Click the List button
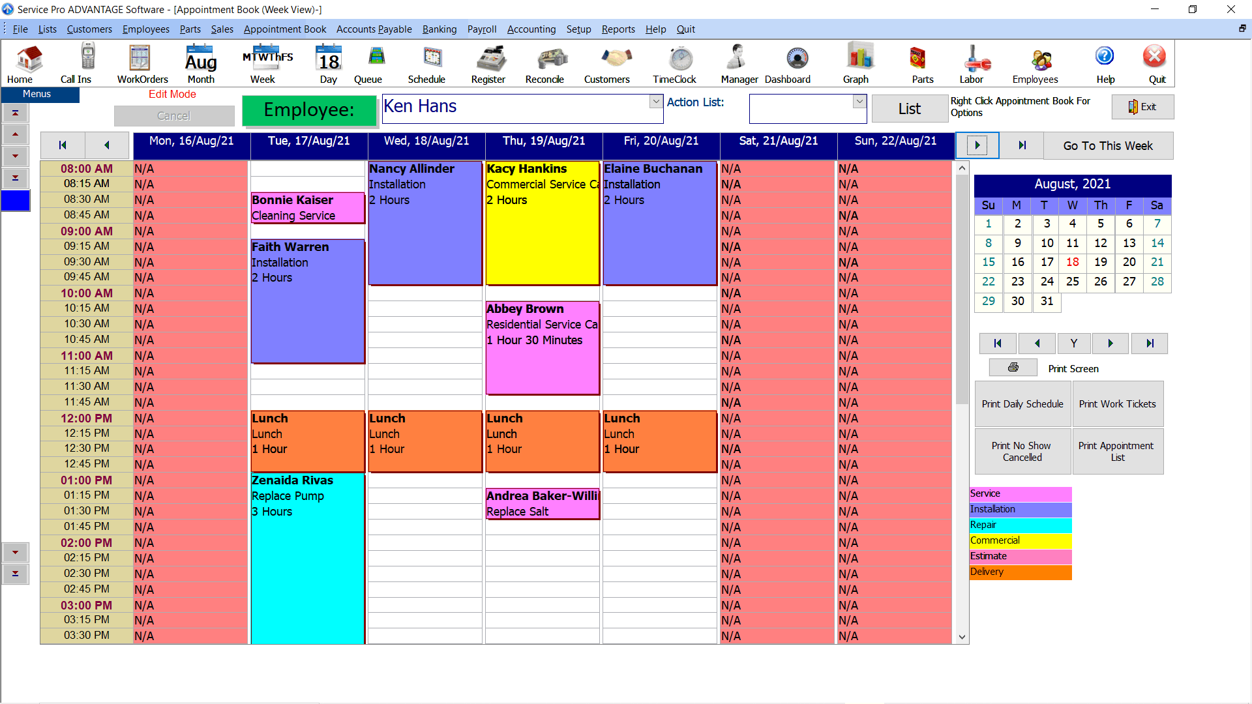Viewport: 1252px width, 704px height. (x=910, y=109)
